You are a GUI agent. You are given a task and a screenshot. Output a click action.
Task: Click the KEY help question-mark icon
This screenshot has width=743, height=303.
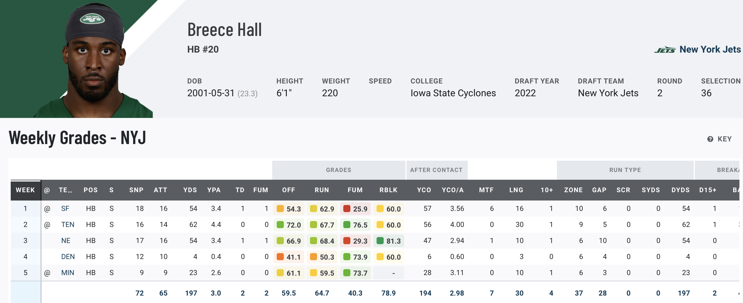[710, 139]
